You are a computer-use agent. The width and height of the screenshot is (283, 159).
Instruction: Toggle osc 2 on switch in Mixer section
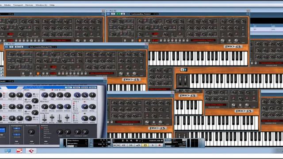(x=34, y=106)
